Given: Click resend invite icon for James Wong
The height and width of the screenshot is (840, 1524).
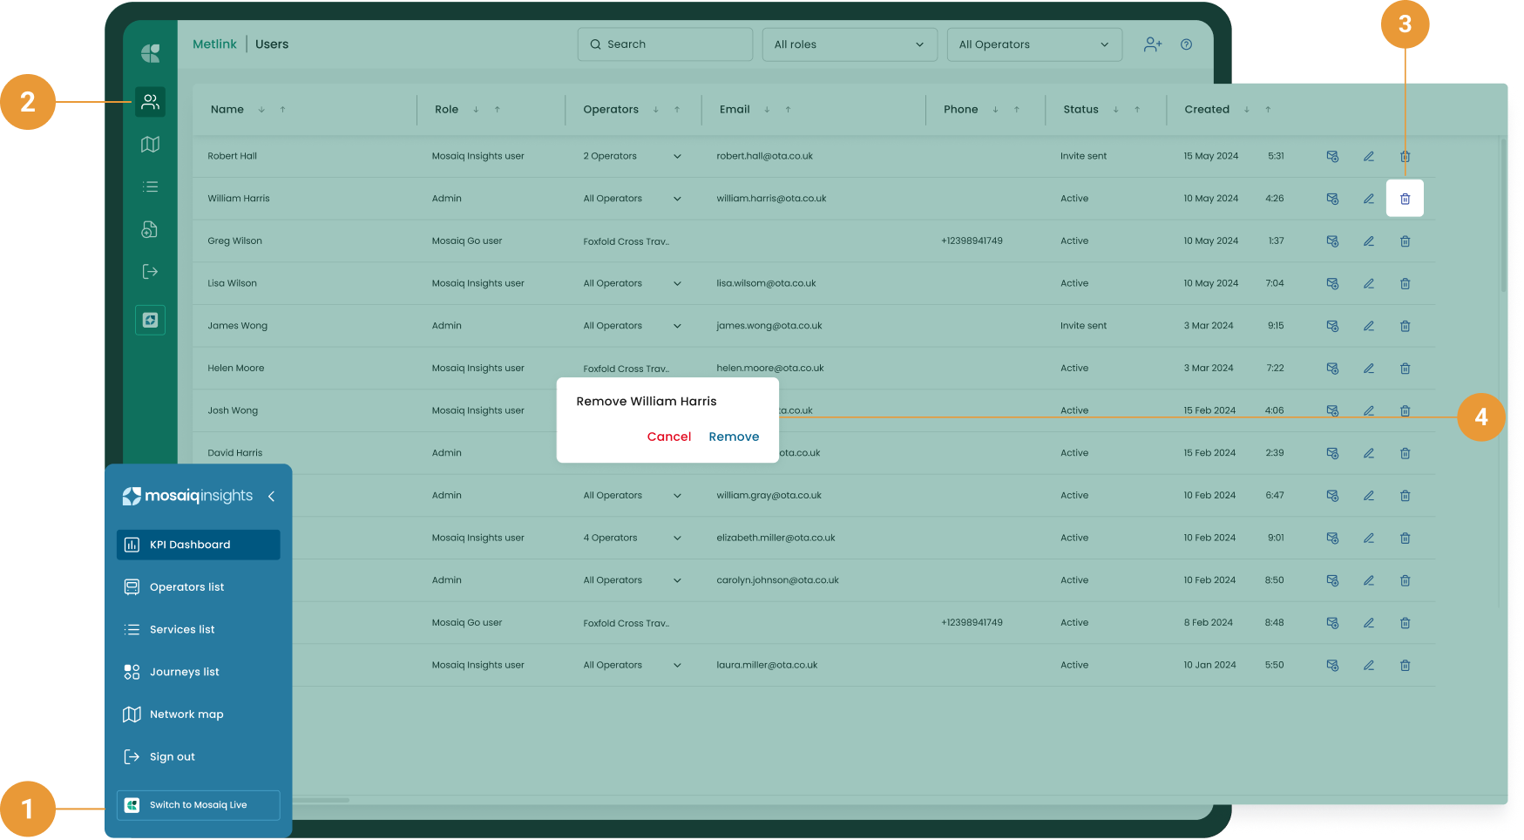Looking at the screenshot, I should pos(1331,326).
